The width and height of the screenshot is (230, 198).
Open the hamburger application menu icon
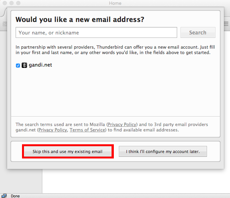click(x=227, y=24)
